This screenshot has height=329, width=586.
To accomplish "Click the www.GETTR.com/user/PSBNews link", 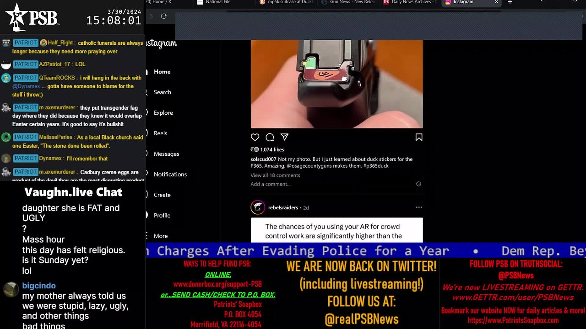I will click(513, 297).
